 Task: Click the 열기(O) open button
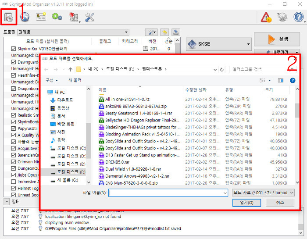coord(246,203)
